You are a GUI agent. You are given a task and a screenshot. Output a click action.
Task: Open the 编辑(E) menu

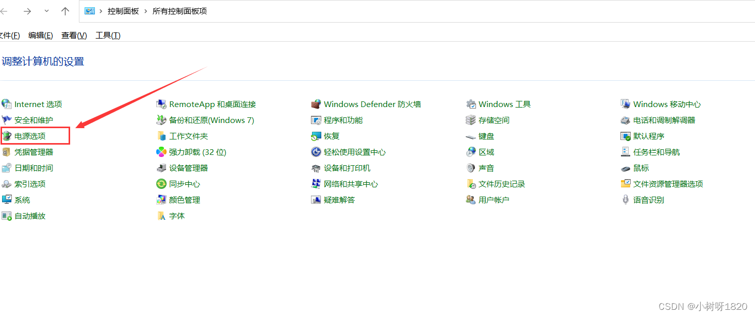click(41, 35)
